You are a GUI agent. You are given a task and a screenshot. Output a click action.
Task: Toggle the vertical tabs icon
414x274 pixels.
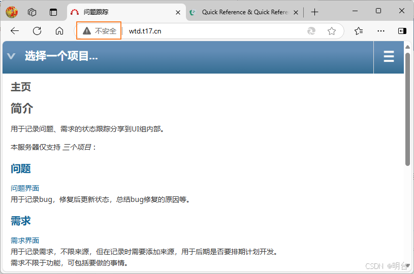(x=53, y=12)
